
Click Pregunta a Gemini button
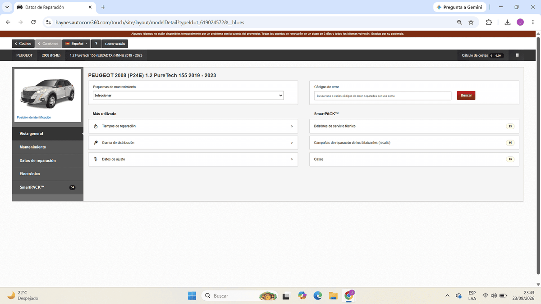click(459, 7)
